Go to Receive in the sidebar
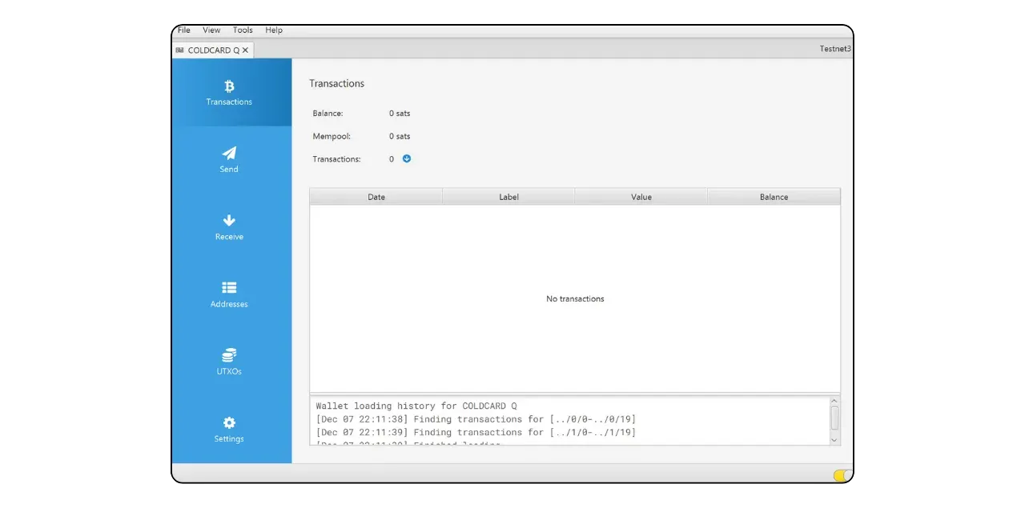The height and width of the screenshot is (508, 1025). click(x=229, y=226)
